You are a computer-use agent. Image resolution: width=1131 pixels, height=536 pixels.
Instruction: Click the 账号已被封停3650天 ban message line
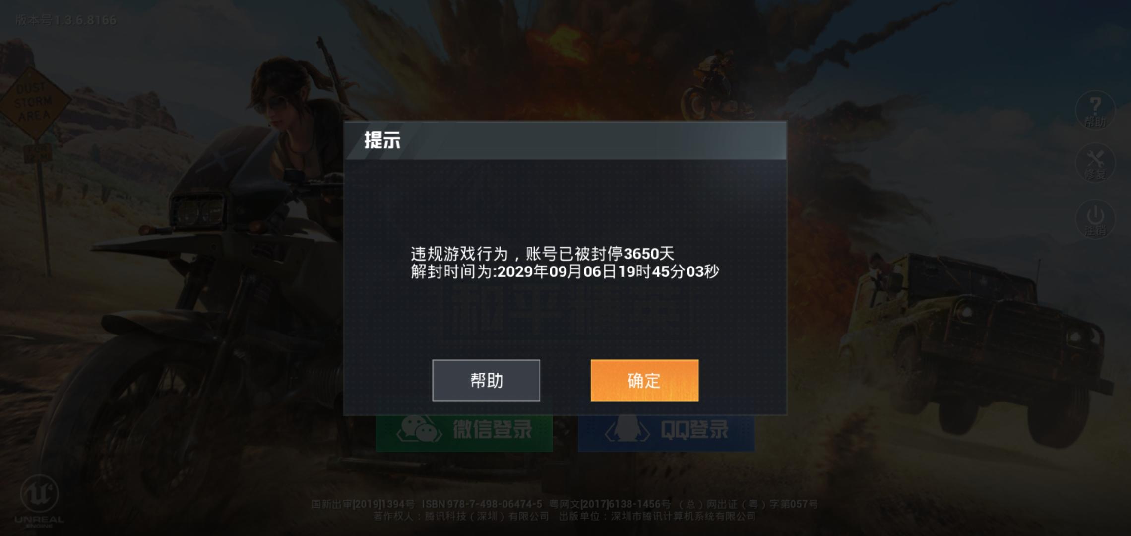pyautogui.click(x=542, y=254)
